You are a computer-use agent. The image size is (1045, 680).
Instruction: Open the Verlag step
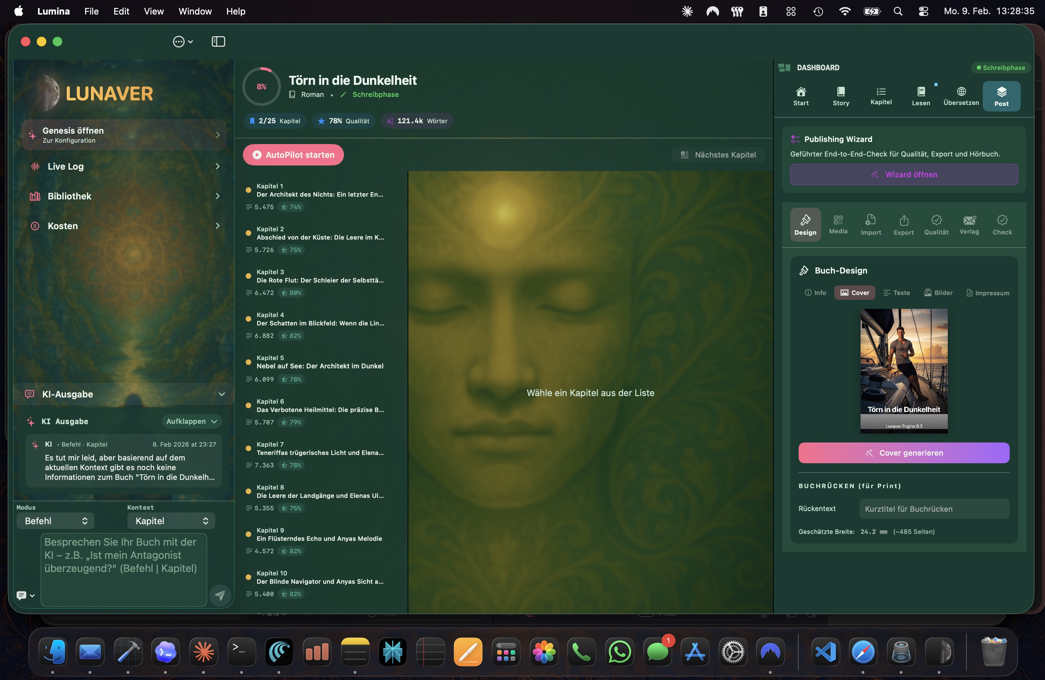click(x=970, y=224)
